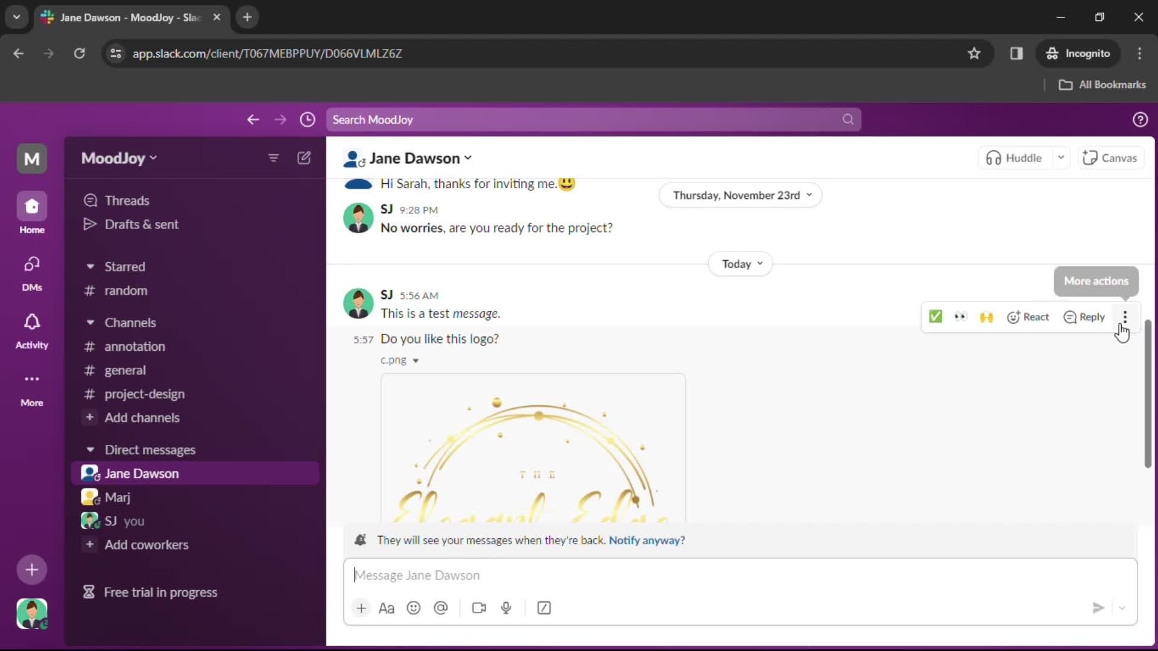Viewport: 1158px width, 651px height.
Task: Select the Channels section in sidebar
Action: 130,322
